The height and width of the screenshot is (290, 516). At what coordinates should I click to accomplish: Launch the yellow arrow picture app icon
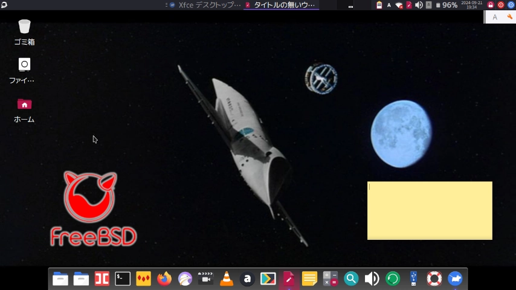pyautogui.click(x=268, y=279)
